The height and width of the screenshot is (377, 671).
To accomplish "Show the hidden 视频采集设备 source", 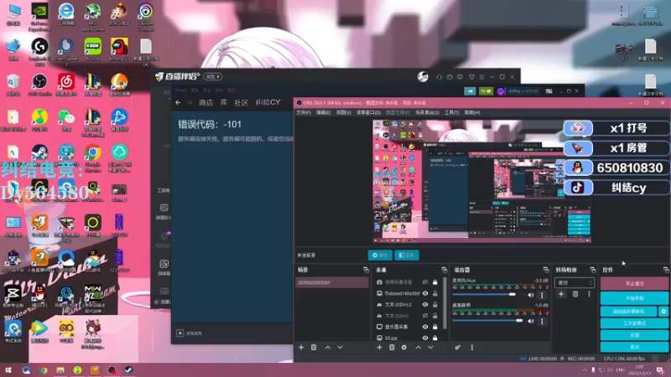I will coord(425,282).
